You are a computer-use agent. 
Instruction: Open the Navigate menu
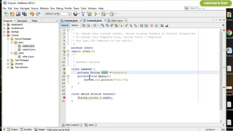[x=25, y=8]
